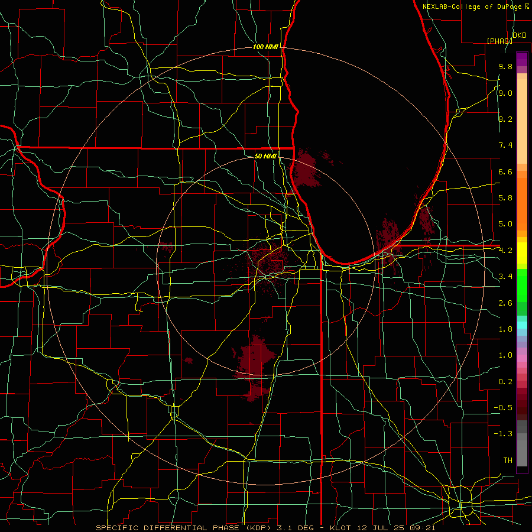Click the SPECIFIC DIFFERENTIAL PHASE (KDP) caption
The image size is (532, 532).
(x=185, y=528)
